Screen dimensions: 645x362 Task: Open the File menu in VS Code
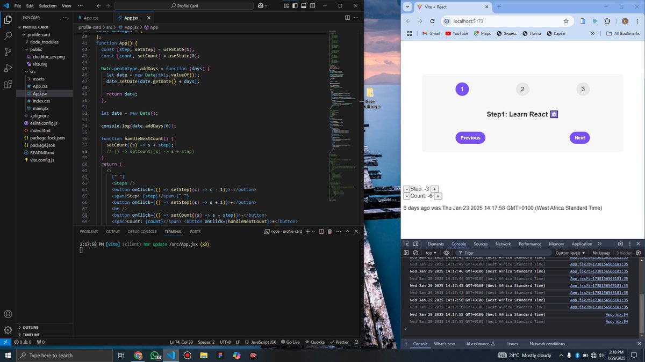pyautogui.click(x=18, y=6)
